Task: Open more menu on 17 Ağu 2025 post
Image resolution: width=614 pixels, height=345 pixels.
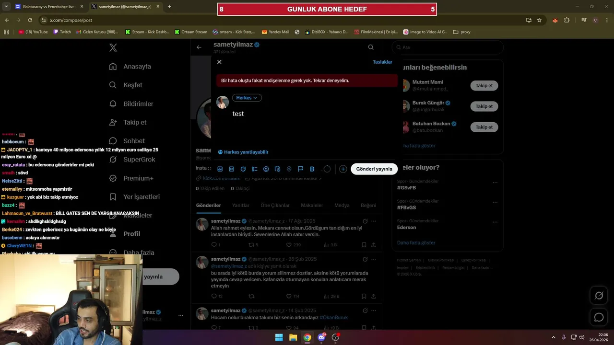Action: [374, 221]
